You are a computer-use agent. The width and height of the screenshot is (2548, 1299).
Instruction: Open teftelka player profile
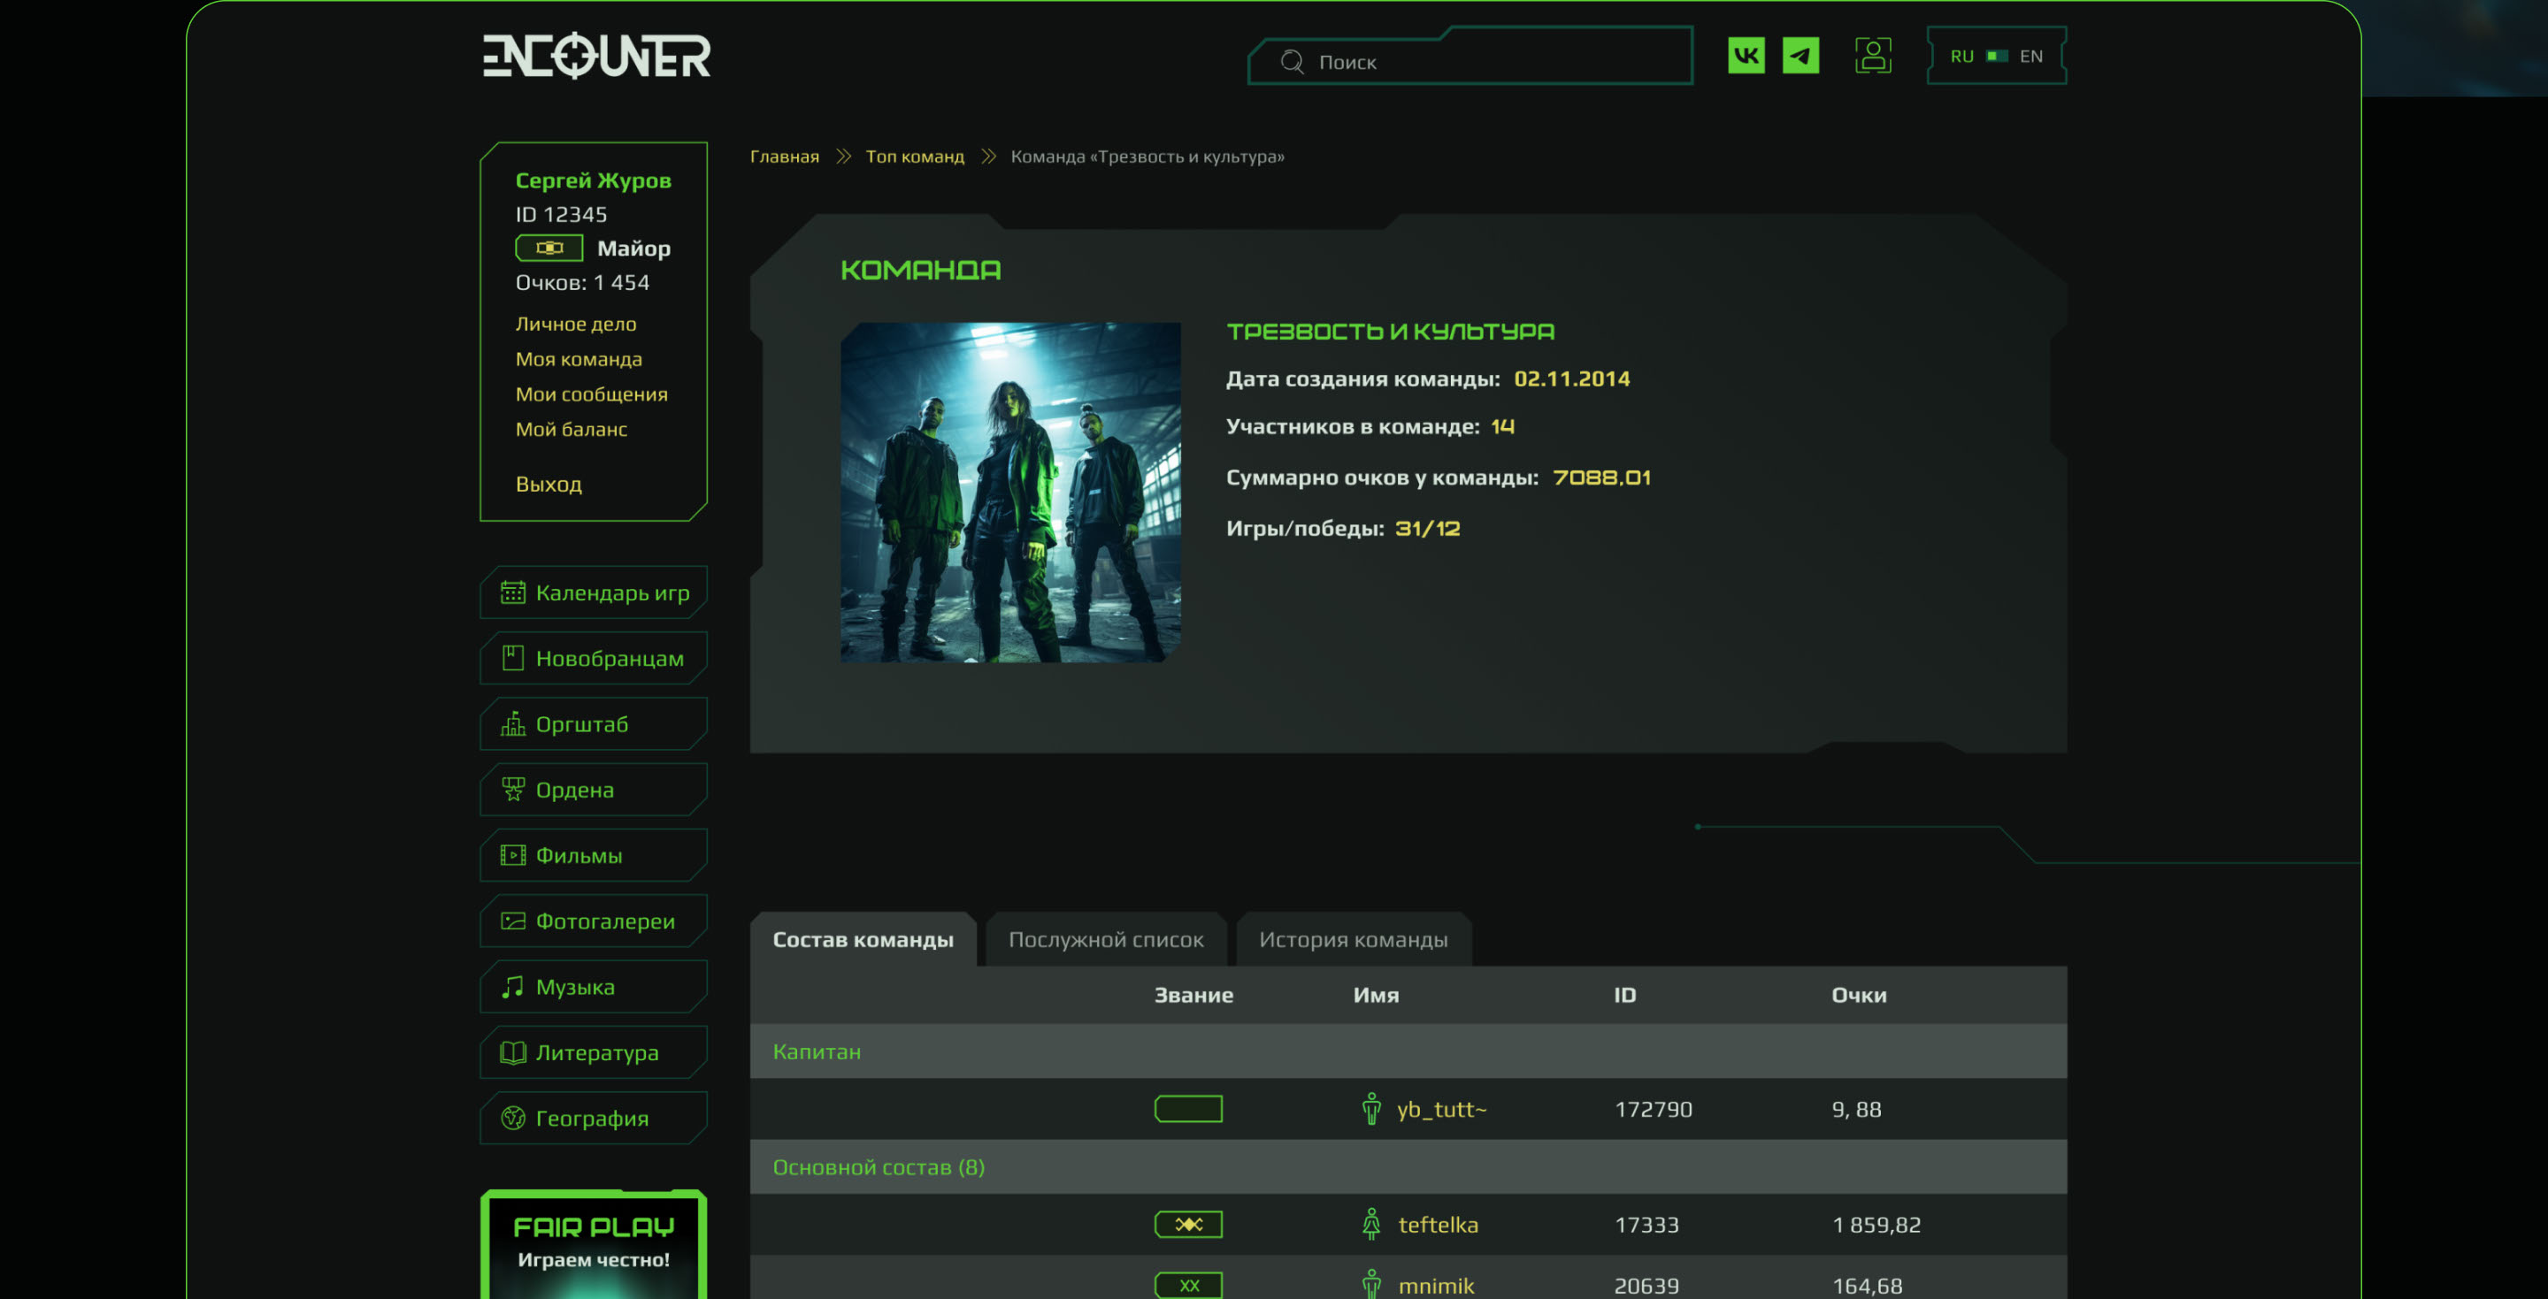tap(1437, 1225)
